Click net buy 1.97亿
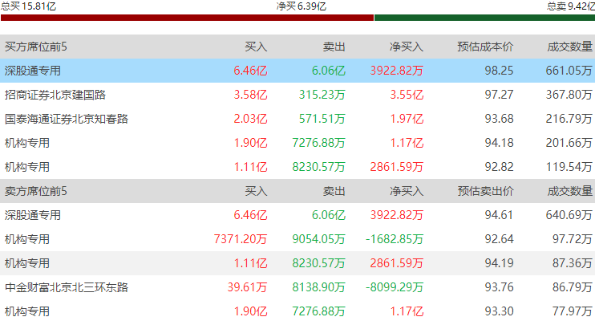Image resolution: width=595 pixels, height=321 pixels. (x=407, y=119)
